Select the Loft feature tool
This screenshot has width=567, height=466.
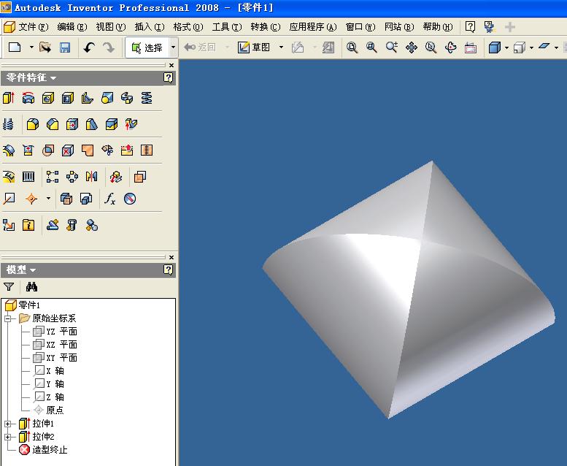coord(107,98)
